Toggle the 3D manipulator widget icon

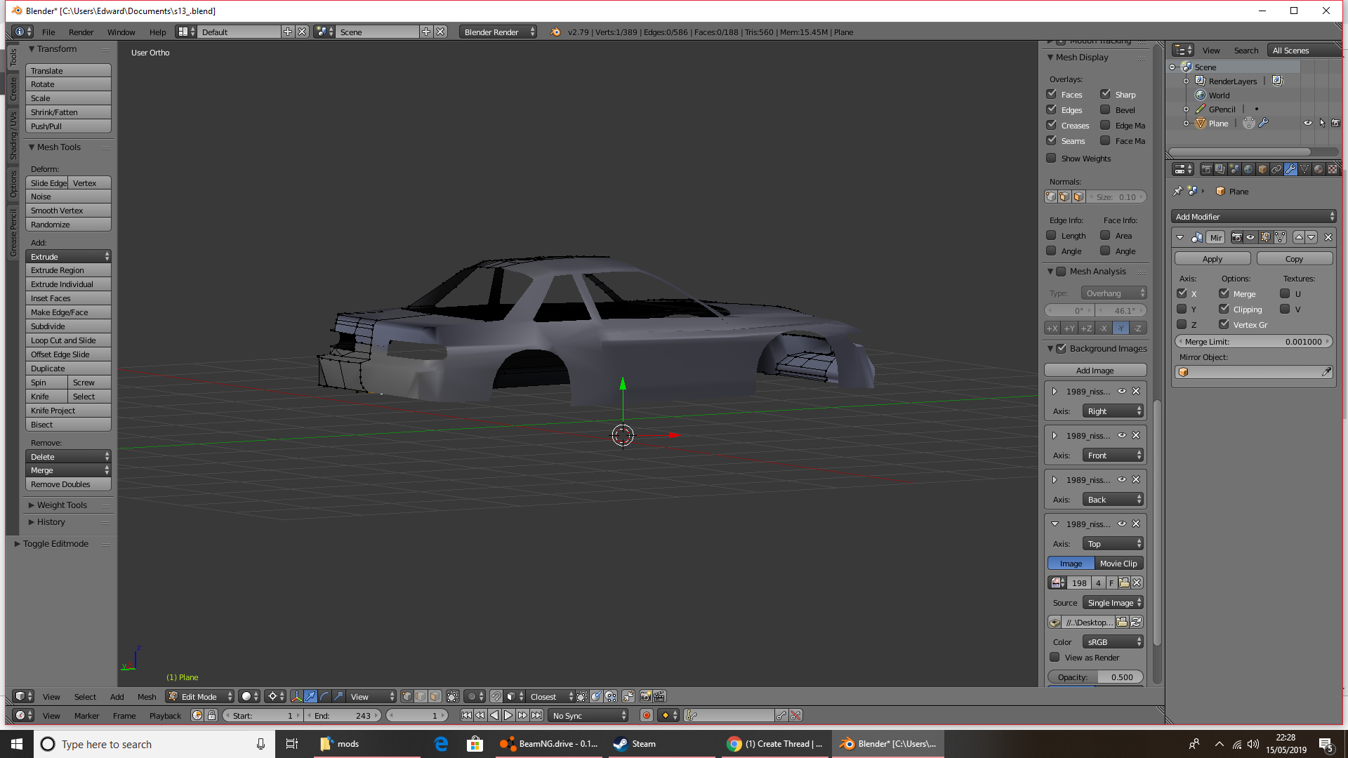point(296,696)
